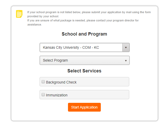This screenshot has height=125, width=168.
Task: Open the school dropdown arrow button
Action: [x=126, y=47]
